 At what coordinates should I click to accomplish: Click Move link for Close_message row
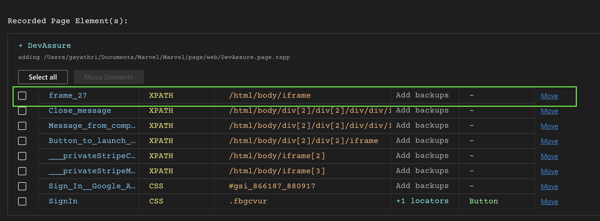pos(549,111)
